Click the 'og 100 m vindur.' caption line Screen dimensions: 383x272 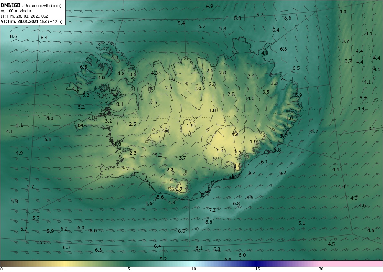tap(16, 11)
